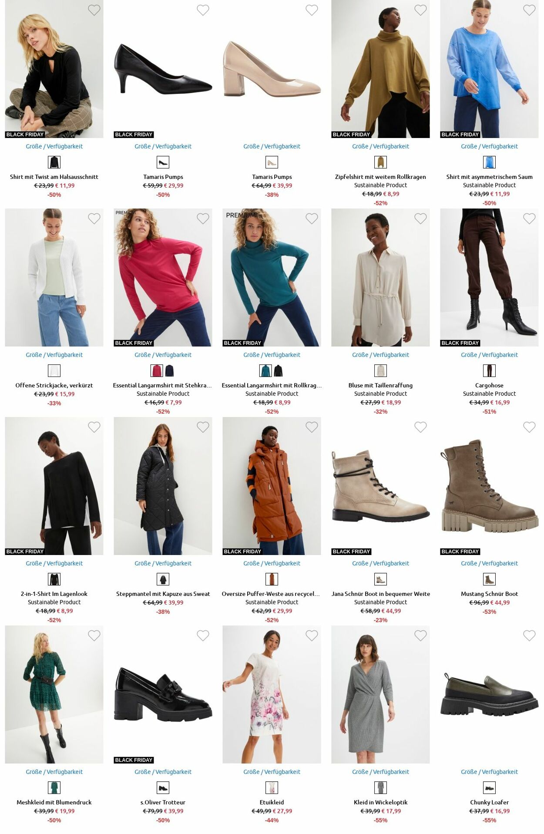Open Größe / Verfügbarkeit for s.Oliver Trotteur

pyautogui.click(x=163, y=772)
